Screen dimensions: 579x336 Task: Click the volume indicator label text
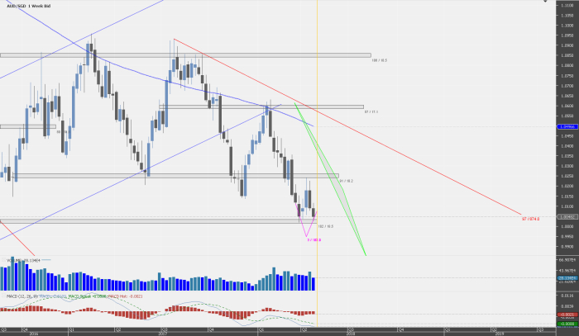pyautogui.click(x=21, y=260)
